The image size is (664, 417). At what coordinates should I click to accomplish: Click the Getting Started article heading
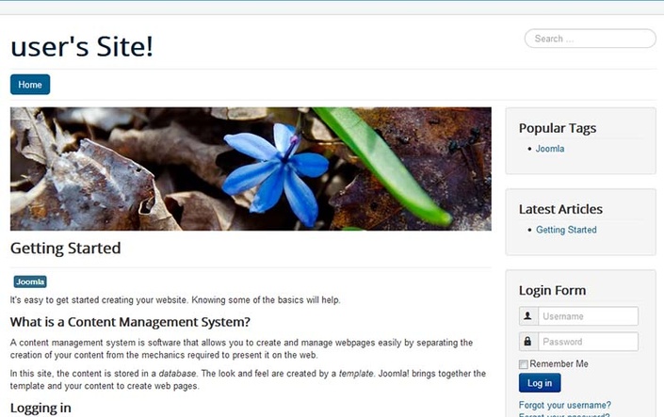click(66, 249)
